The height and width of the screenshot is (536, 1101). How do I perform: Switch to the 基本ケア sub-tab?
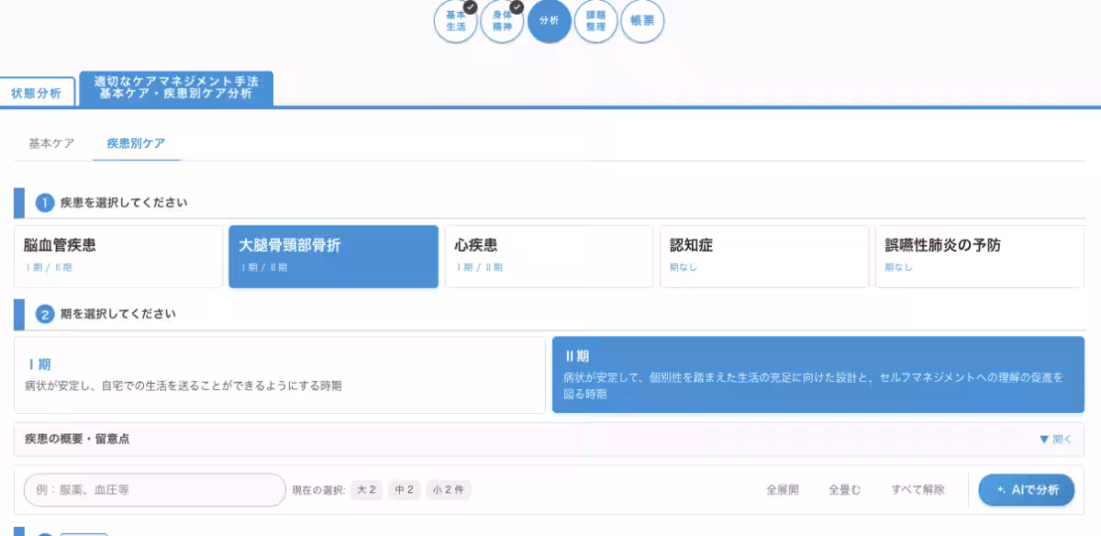point(51,143)
